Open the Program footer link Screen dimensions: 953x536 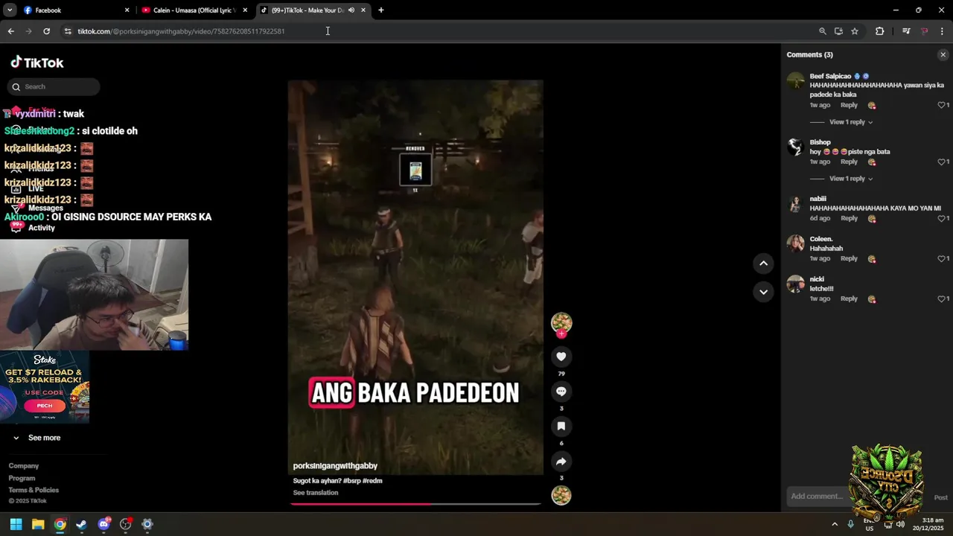point(22,478)
